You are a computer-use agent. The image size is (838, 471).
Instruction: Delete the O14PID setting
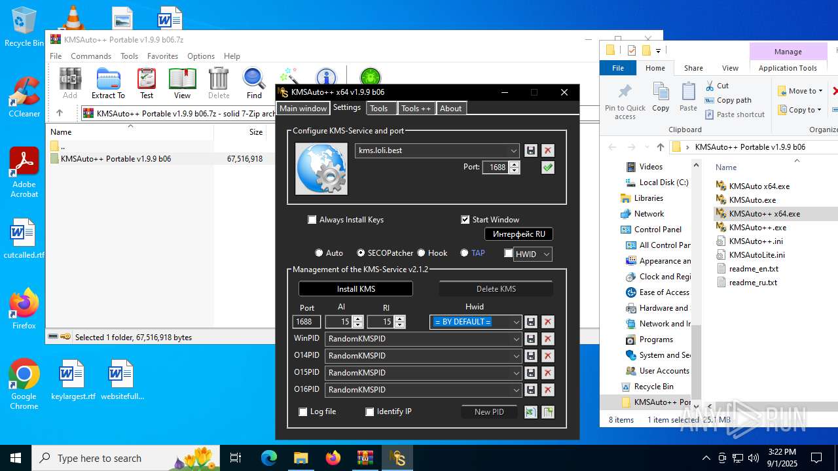coord(548,356)
